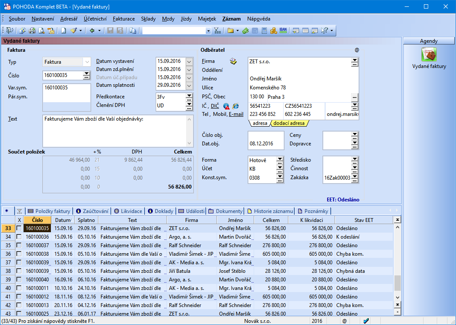Click the printer icon in toolbar
456x325 pixels.
[32, 30]
